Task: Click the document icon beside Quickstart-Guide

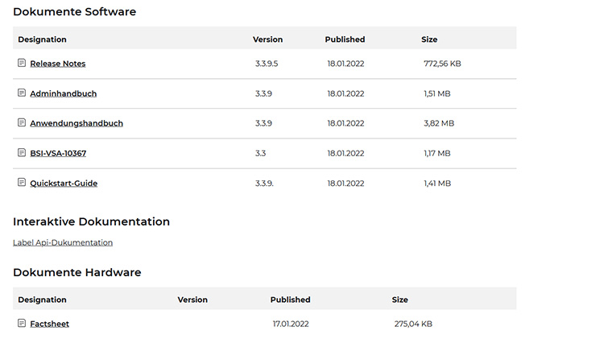Action: click(22, 182)
